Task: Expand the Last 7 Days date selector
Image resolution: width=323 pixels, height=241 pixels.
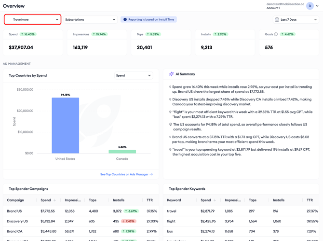Action: point(296,20)
